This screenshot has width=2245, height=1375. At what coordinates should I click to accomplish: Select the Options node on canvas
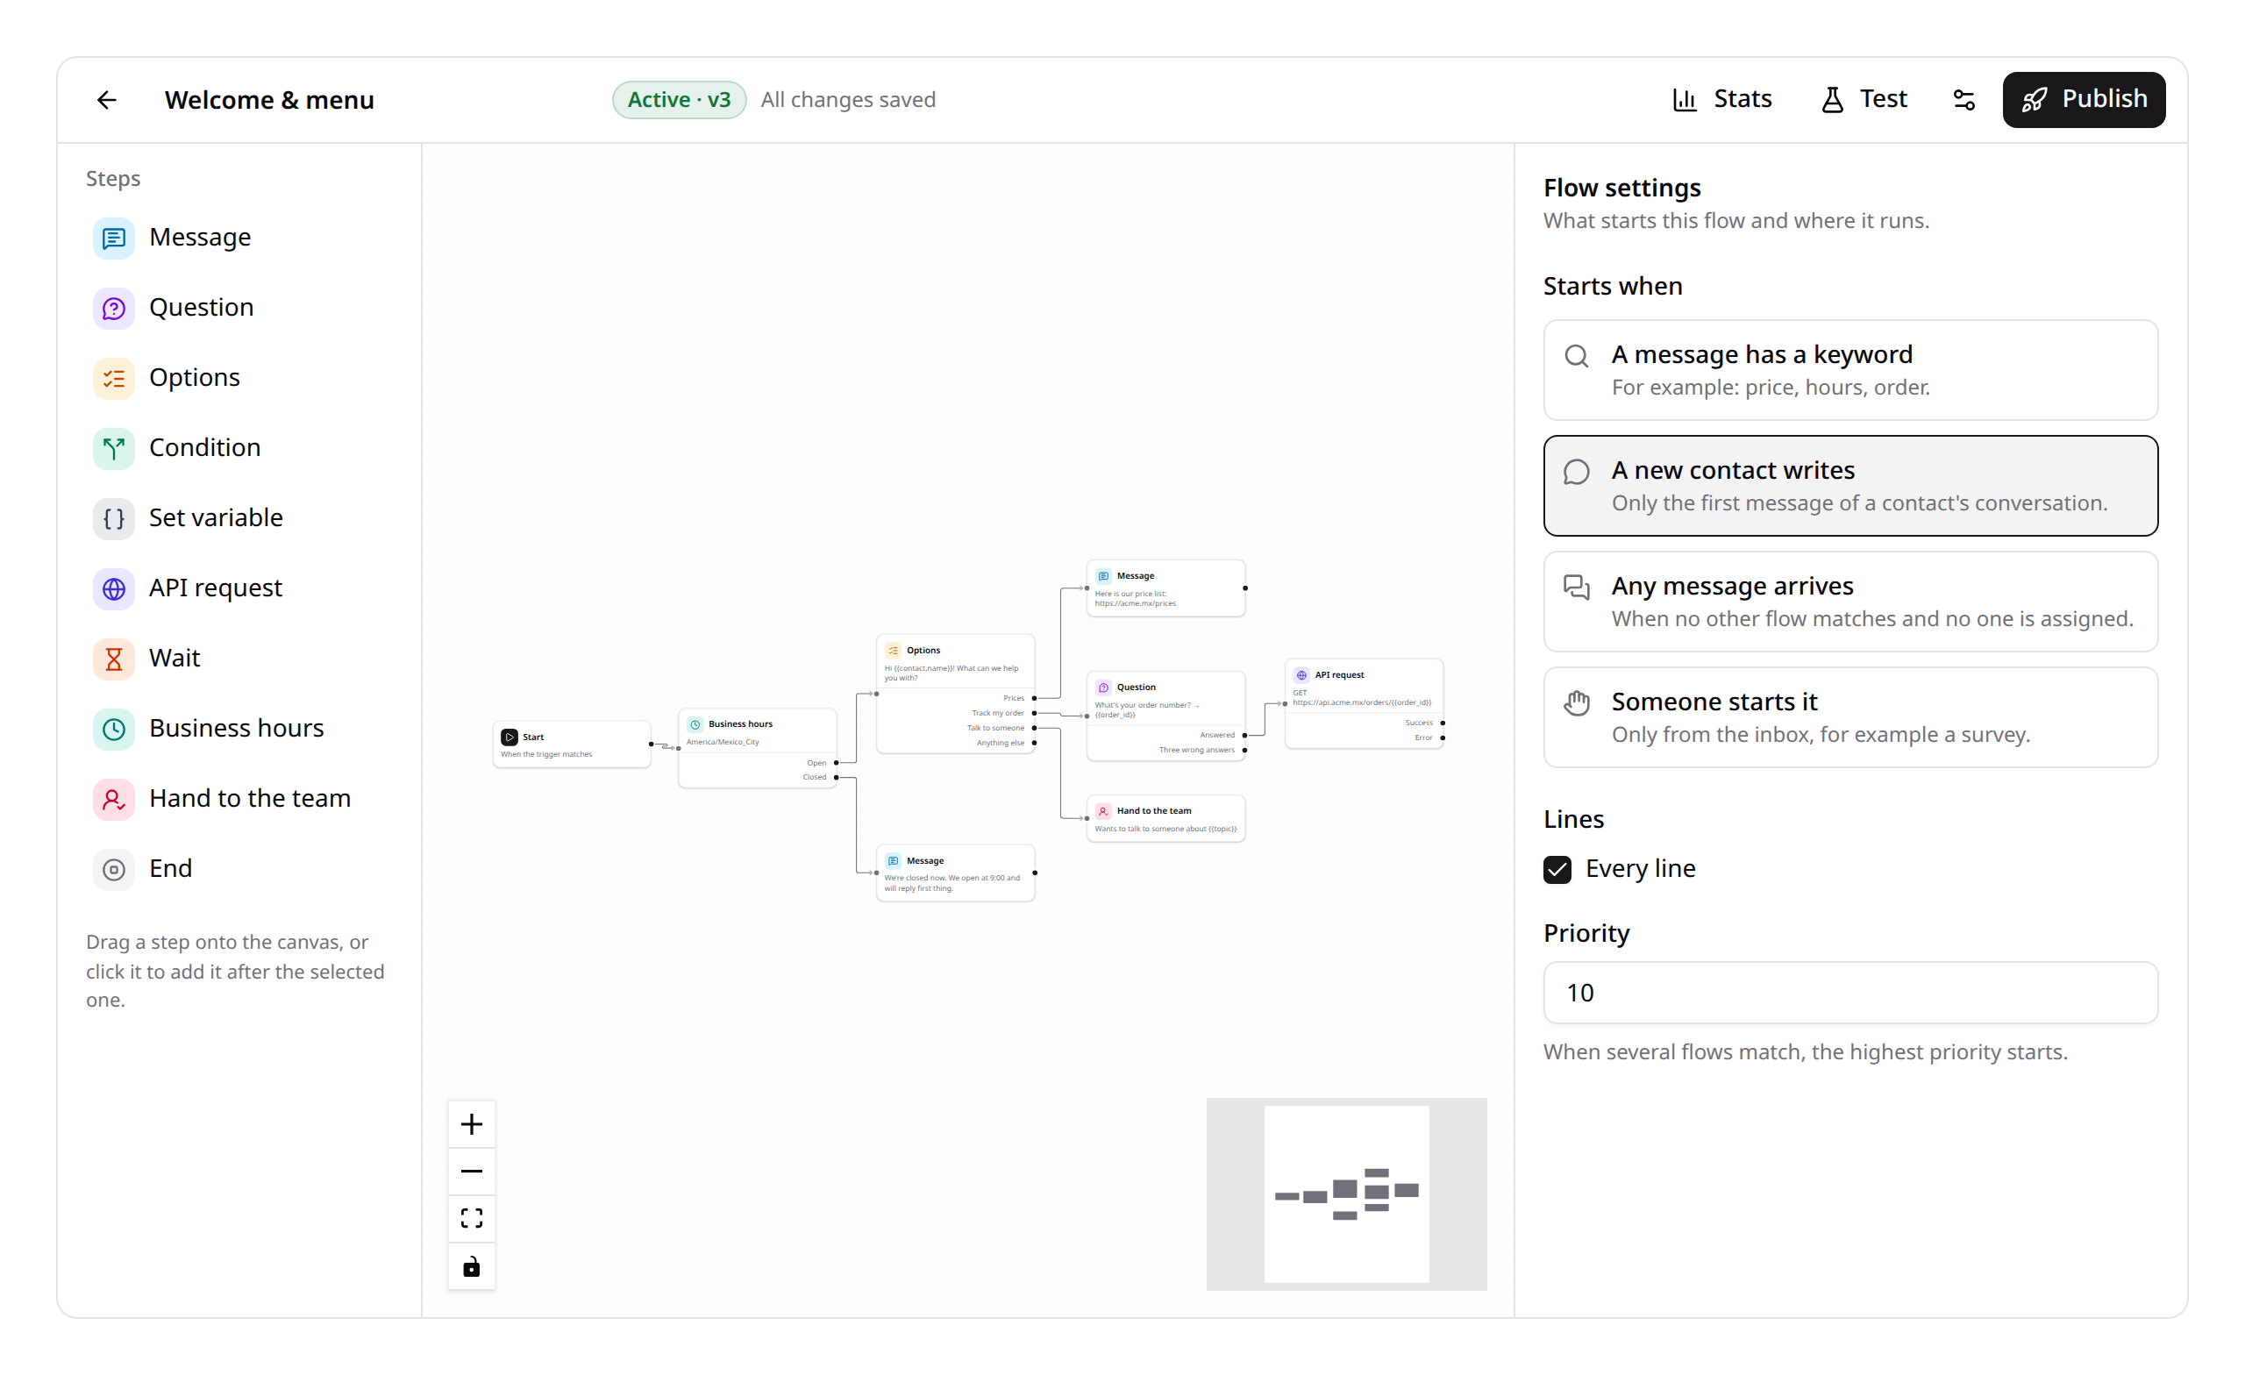956,694
